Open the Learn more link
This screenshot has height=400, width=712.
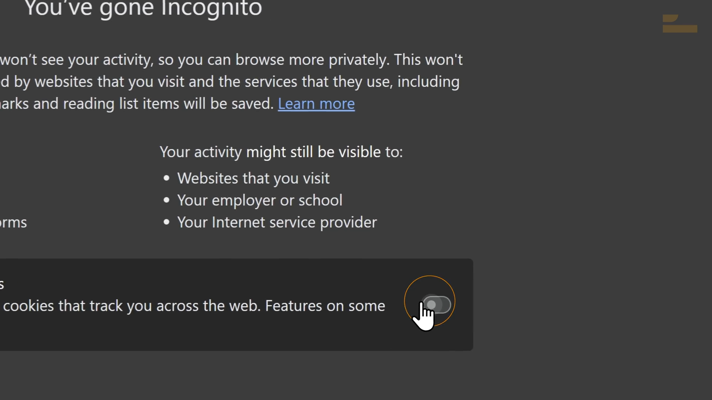coord(316,104)
